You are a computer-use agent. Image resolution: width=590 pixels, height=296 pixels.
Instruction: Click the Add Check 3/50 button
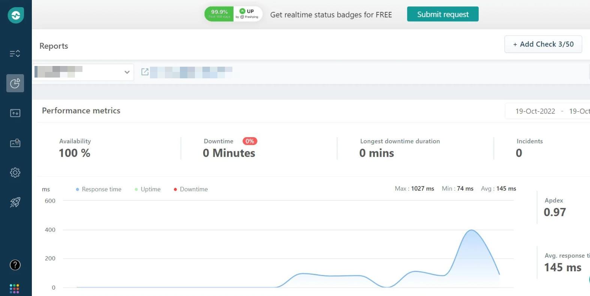tap(543, 44)
